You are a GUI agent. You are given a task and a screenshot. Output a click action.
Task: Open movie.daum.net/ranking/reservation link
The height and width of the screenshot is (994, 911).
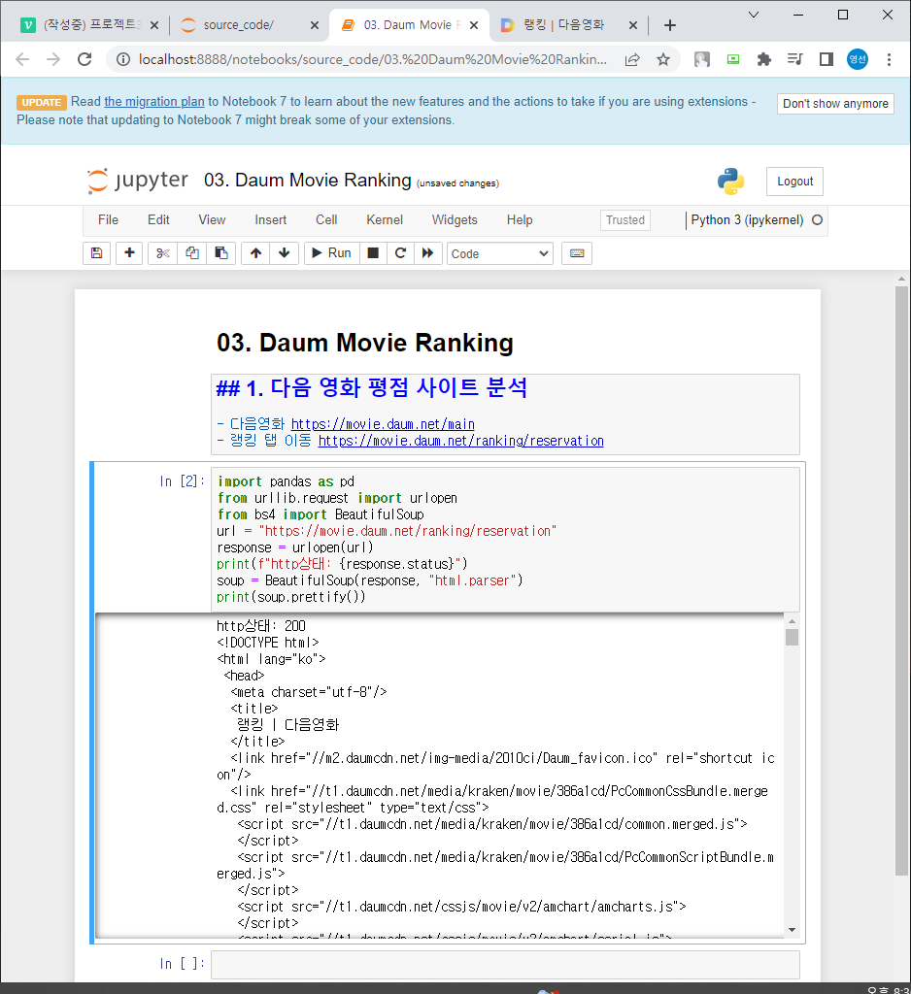(460, 441)
